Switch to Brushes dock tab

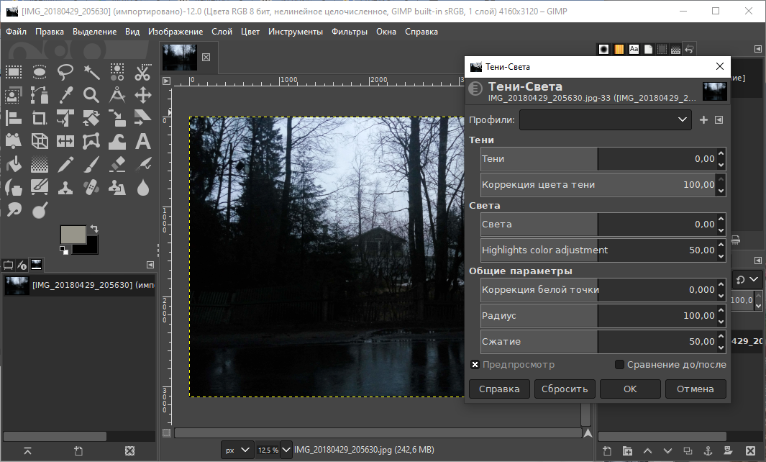(604, 49)
